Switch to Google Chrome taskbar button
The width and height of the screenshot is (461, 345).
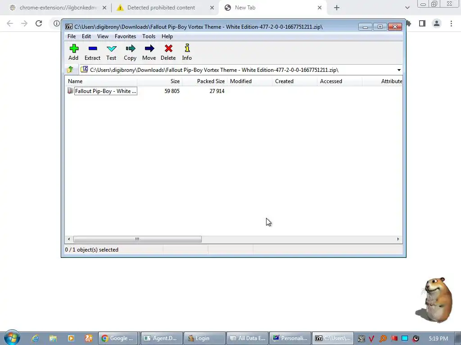pos(118,338)
